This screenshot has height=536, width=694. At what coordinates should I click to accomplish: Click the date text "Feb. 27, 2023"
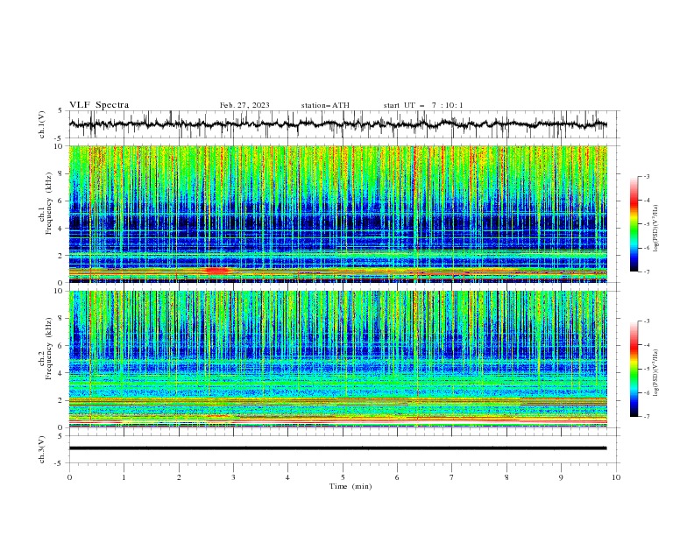pos(244,105)
